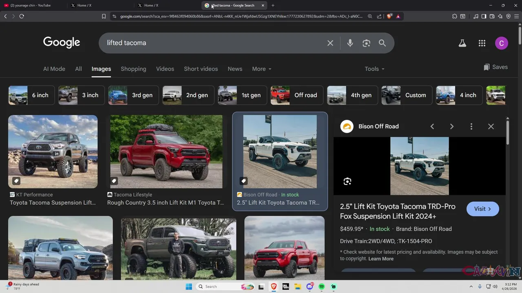Filter by Off road chip
Image resolution: width=522 pixels, height=293 pixels.
297,95
